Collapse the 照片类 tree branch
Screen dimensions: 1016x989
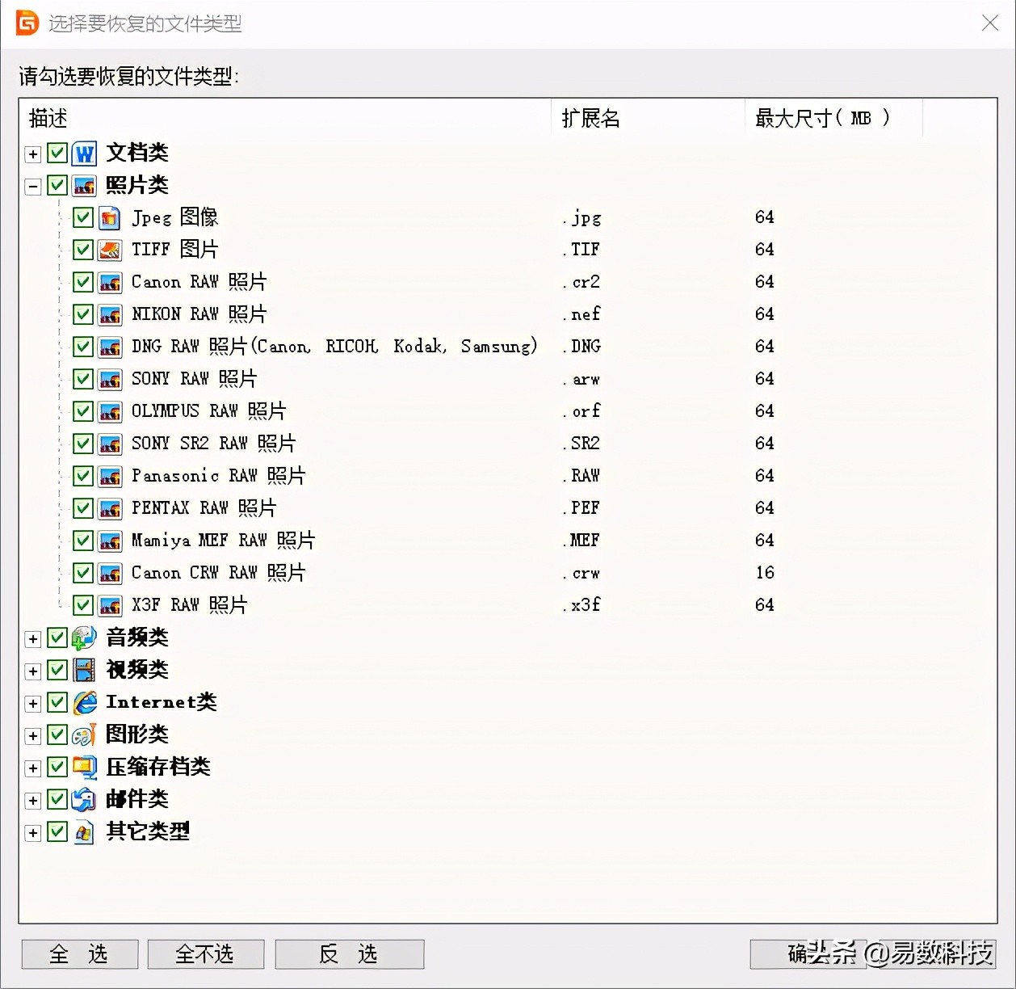point(32,185)
